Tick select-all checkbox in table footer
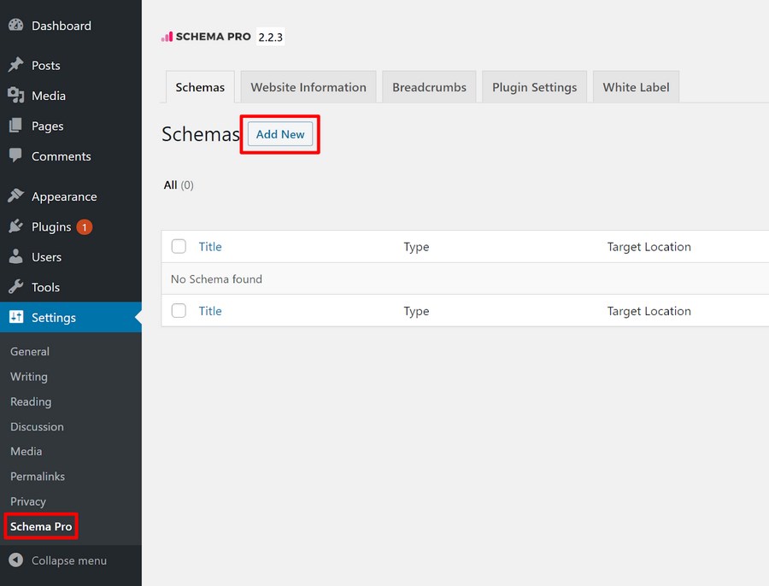The width and height of the screenshot is (769, 586). click(x=179, y=310)
